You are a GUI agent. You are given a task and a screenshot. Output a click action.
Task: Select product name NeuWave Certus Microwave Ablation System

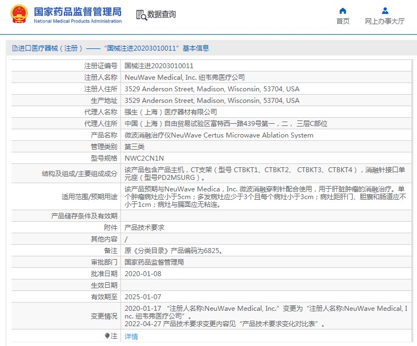[219, 135]
